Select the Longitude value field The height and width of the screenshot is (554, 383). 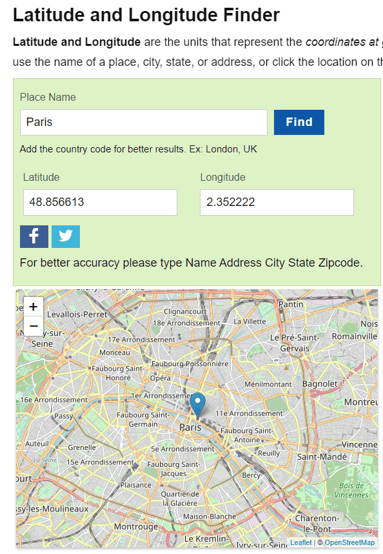tap(277, 202)
